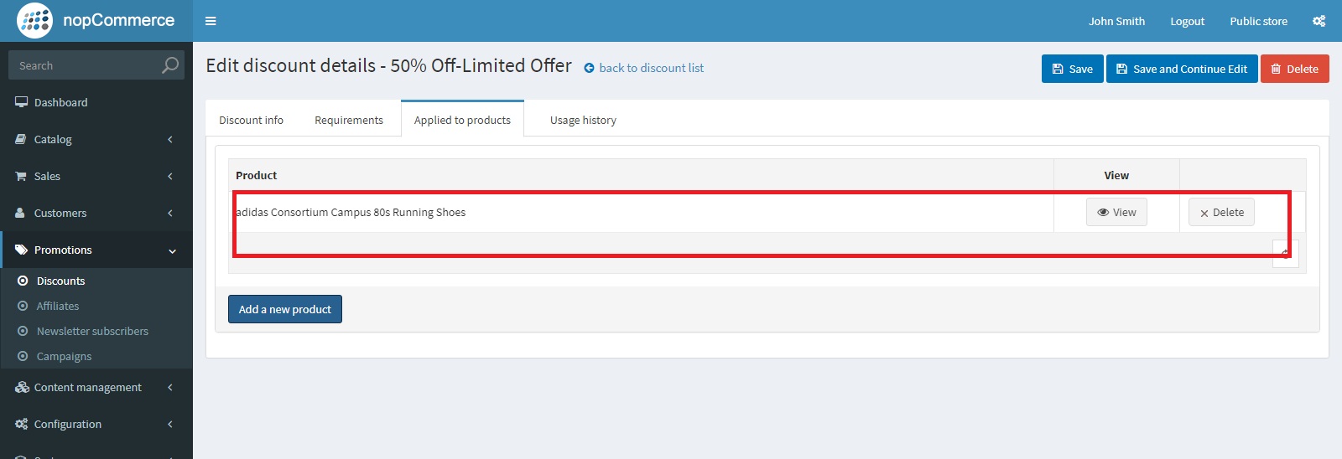Collapse the Promotions sidebar section
The width and height of the screenshot is (1342, 459).
click(96, 250)
